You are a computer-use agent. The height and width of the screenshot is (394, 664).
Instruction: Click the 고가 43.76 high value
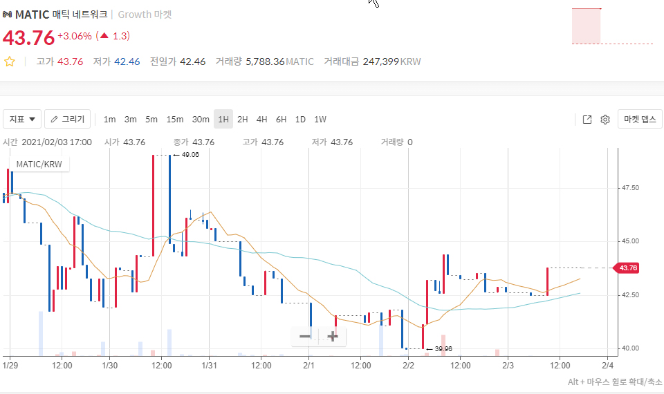(x=59, y=62)
